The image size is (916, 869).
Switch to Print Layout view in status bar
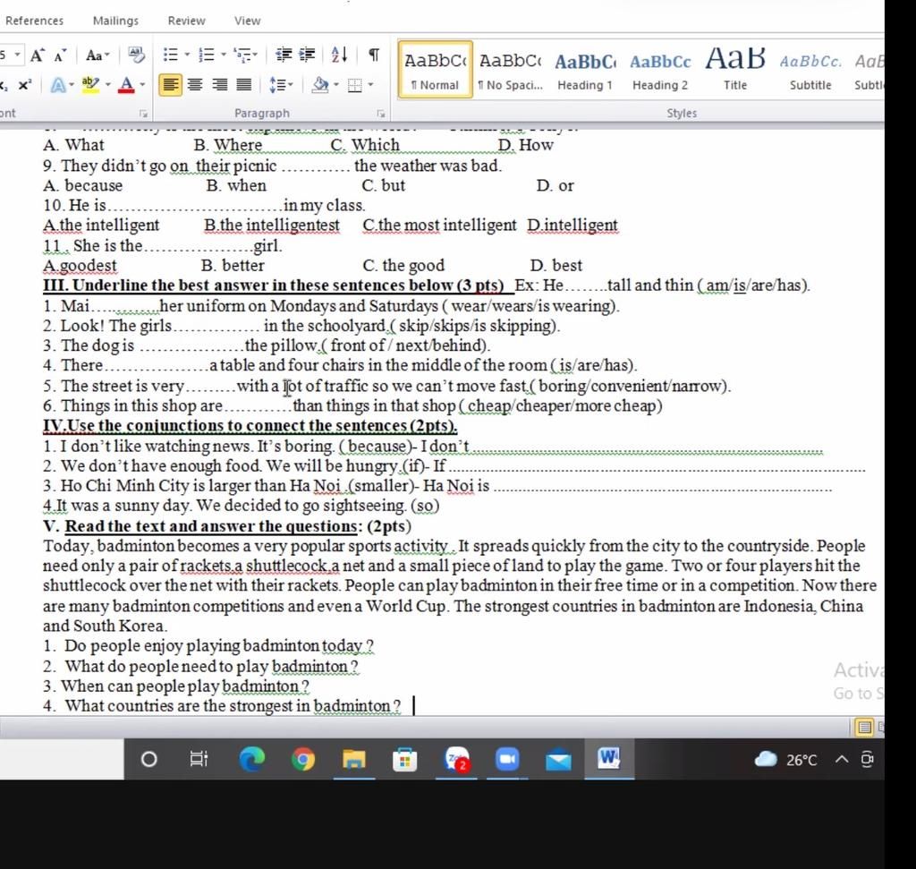pyautogui.click(x=864, y=727)
